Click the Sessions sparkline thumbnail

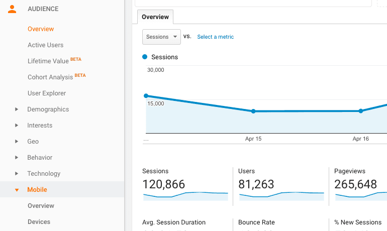pos(185,195)
